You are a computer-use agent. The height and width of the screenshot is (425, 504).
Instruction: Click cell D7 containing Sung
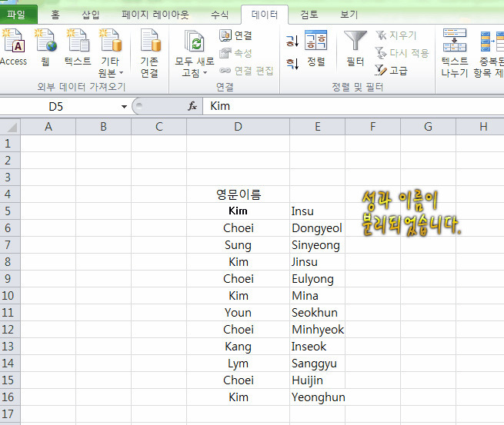pos(239,245)
